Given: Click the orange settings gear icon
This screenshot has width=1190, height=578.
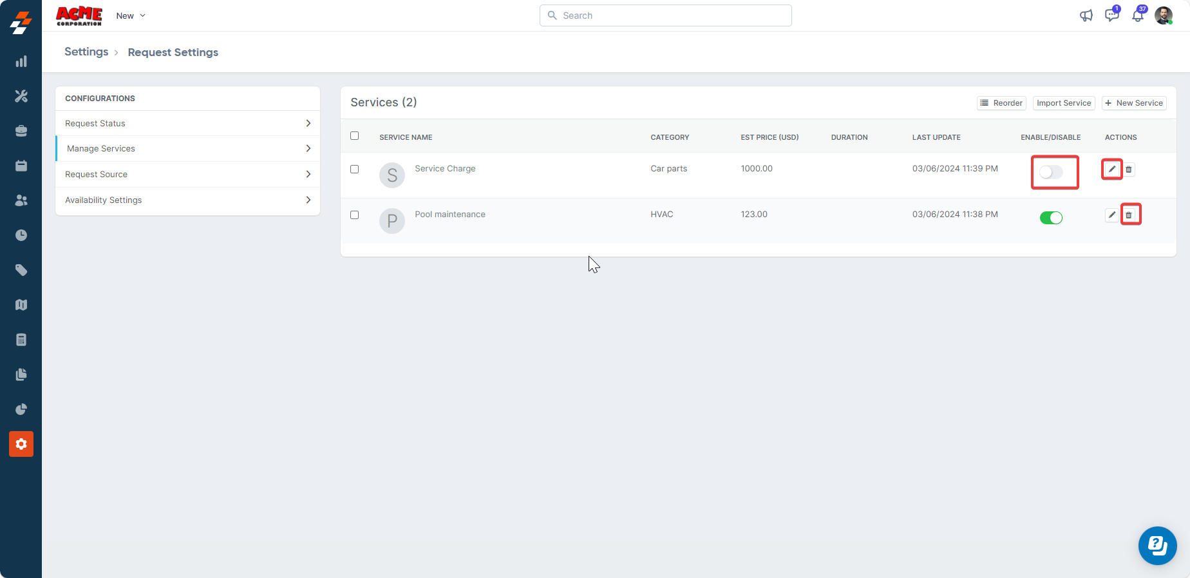Looking at the screenshot, I should tap(21, 444).
